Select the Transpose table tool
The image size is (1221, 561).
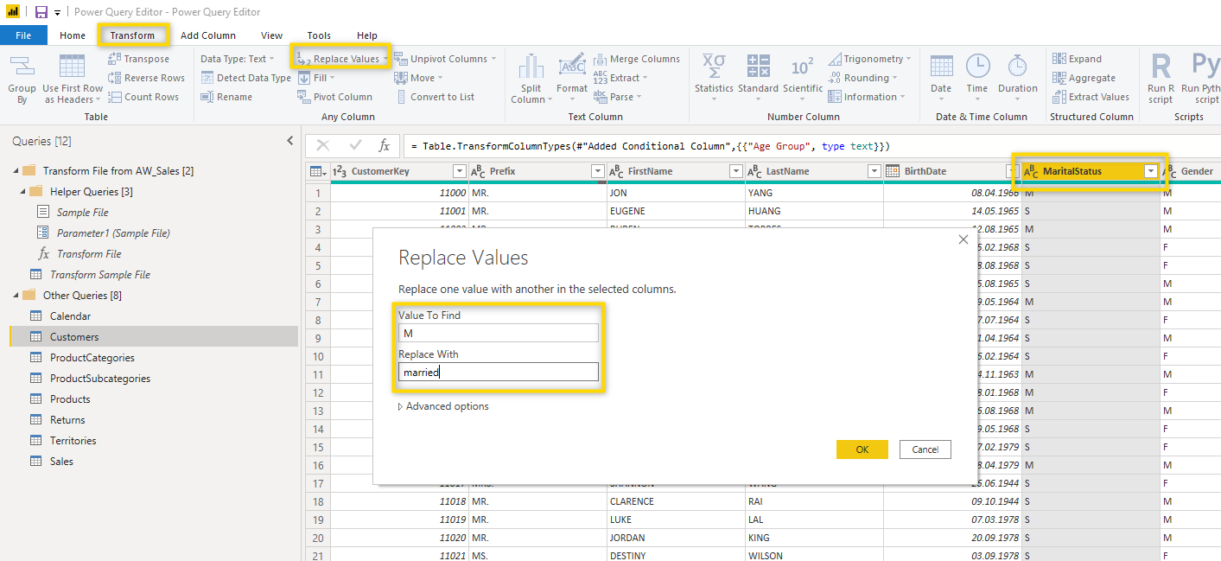point(138,59)
